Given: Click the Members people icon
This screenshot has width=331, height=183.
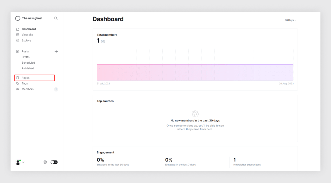Looking at the screenshot, I should pyautogui.click(x=18, y=89).
